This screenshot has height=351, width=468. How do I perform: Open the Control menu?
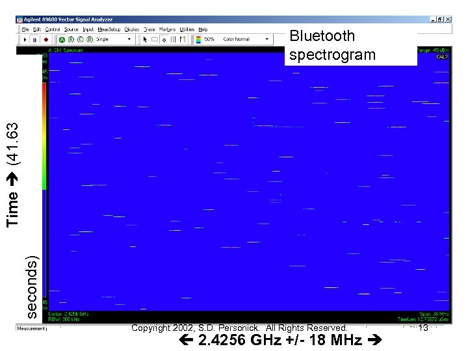53,29
